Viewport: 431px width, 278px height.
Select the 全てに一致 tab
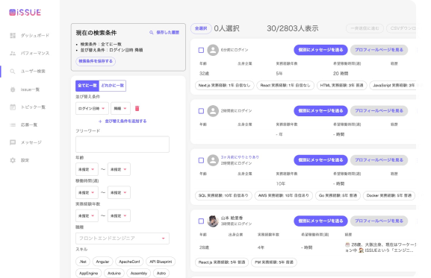(87, 86)
